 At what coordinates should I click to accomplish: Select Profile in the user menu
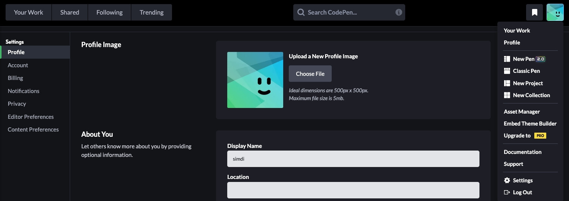[x=512, y=43]
